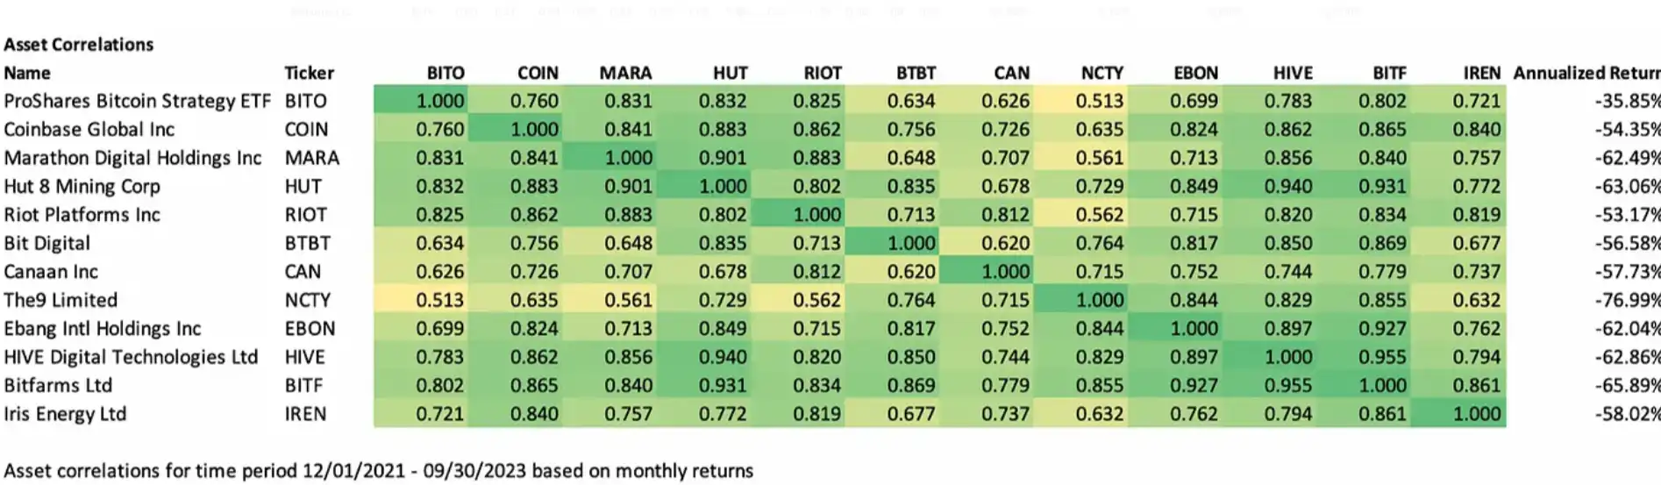The height and width of the screenshot is (485, 1661).
Task: Click the MARA column header
Action: click(x=625, y=73)
